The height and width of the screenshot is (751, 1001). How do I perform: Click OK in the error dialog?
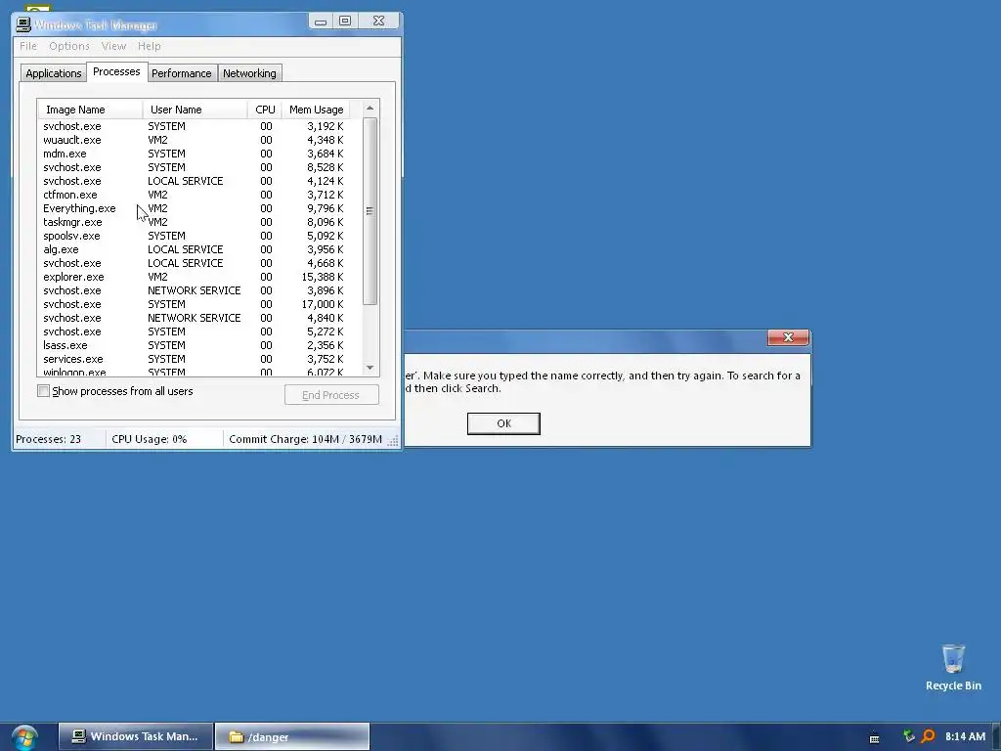pyautogui.click(x=503, y=423)
